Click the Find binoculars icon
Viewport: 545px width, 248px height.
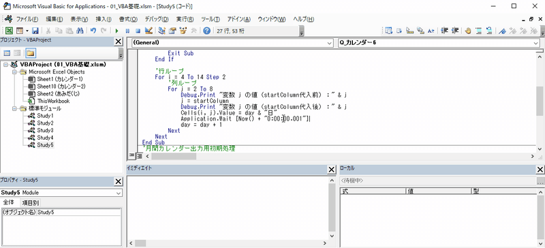pos(80,31)
